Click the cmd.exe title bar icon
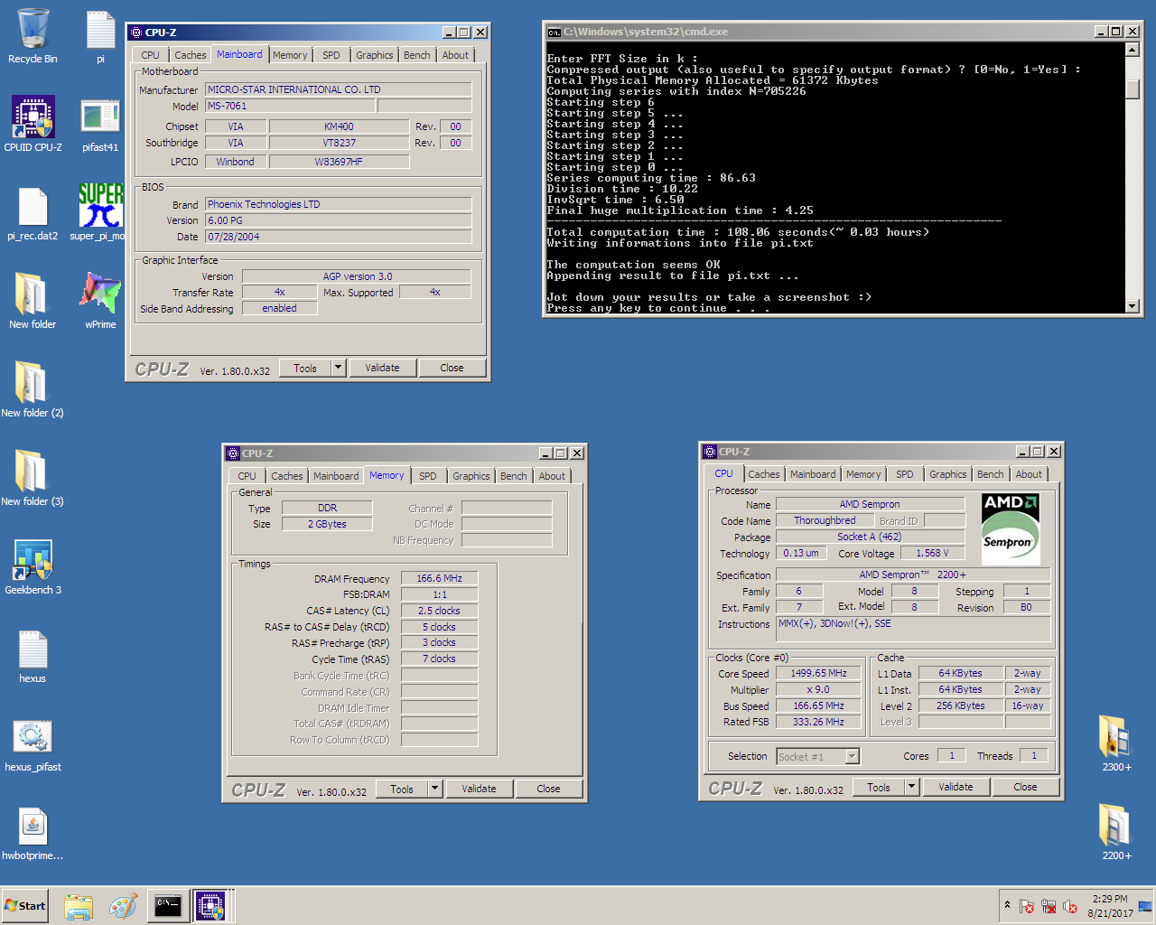 point(554,32)
